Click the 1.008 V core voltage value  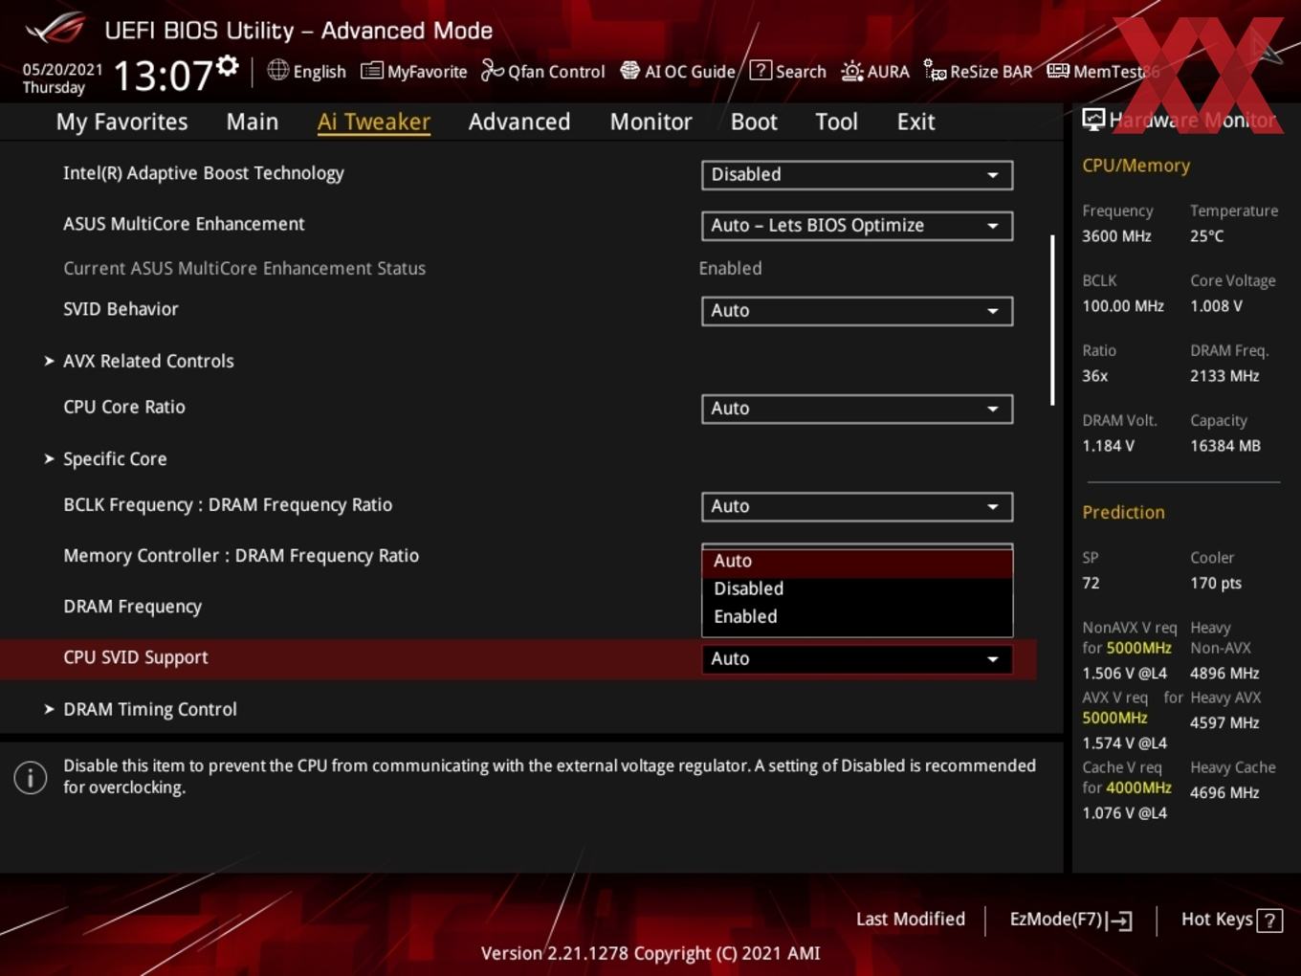(1216, 306)
